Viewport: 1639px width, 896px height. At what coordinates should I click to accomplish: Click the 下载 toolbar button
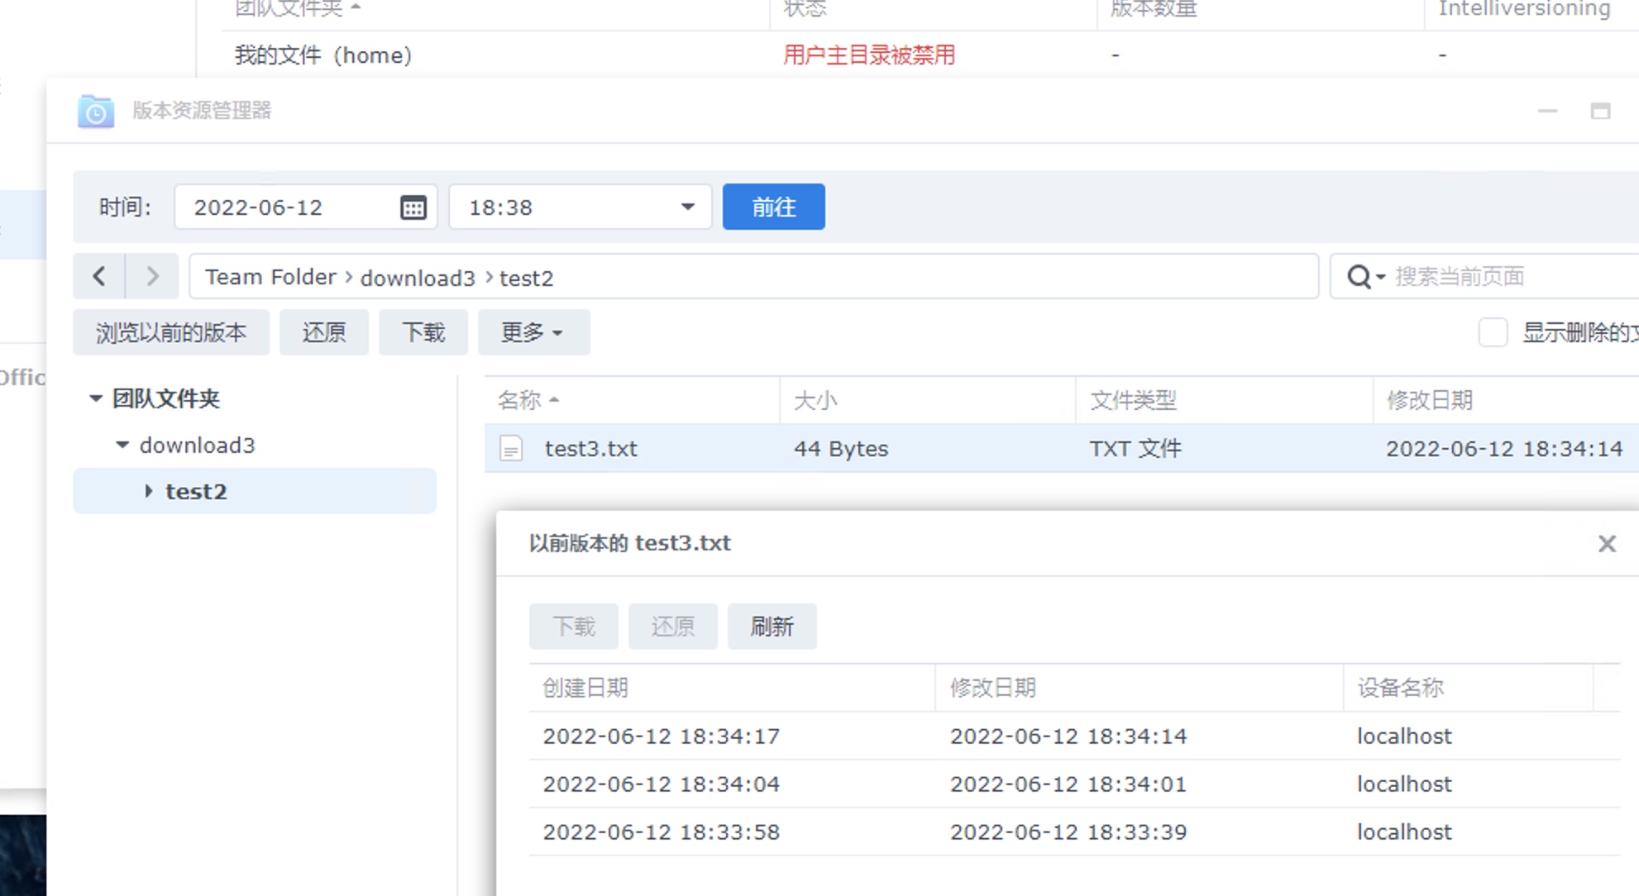click(x=423, y=332)
